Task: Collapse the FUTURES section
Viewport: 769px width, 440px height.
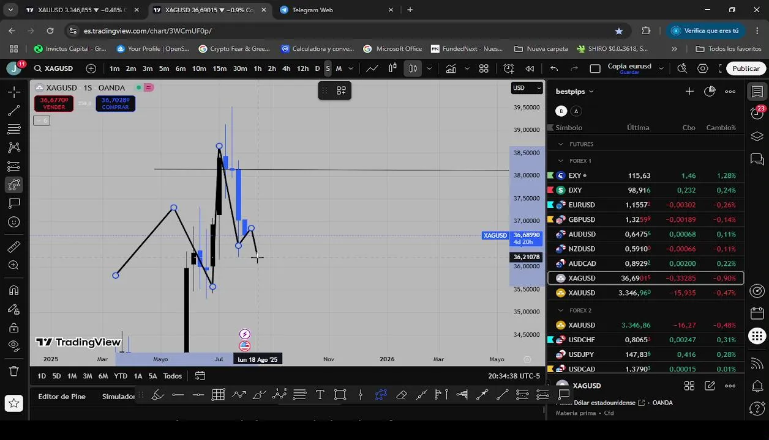Action: (x=560, y=144)
